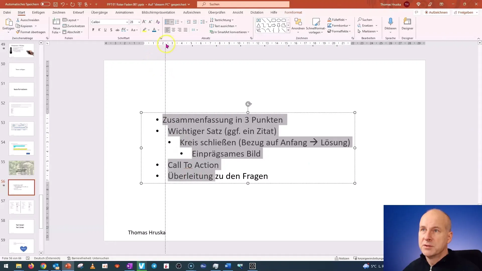The width and height of the screenshot is (482, 271).
Task: Open the Formformat tab
Action: coord(293,12)
